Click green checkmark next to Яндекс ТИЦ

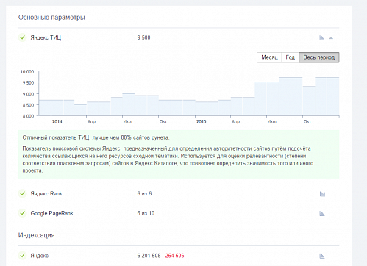coord(23,37)
